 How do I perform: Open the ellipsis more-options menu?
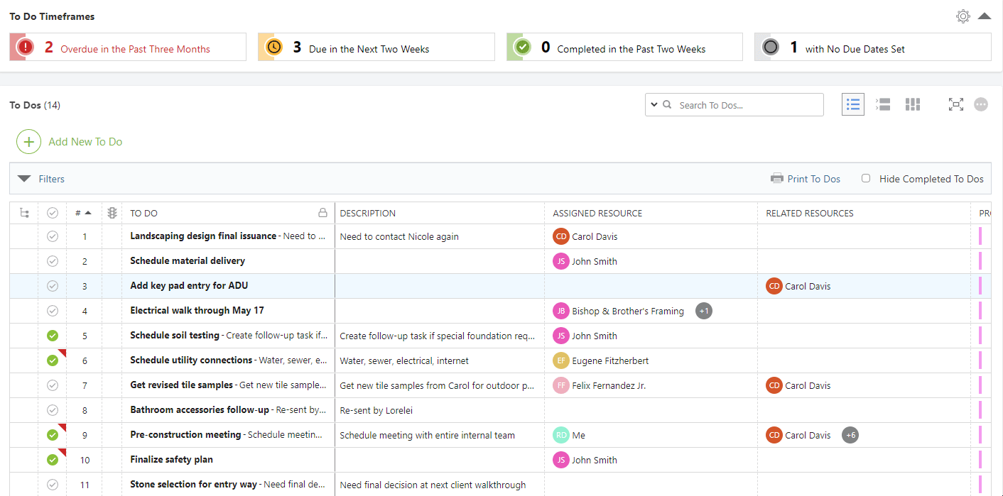click(x=981, y=104)
